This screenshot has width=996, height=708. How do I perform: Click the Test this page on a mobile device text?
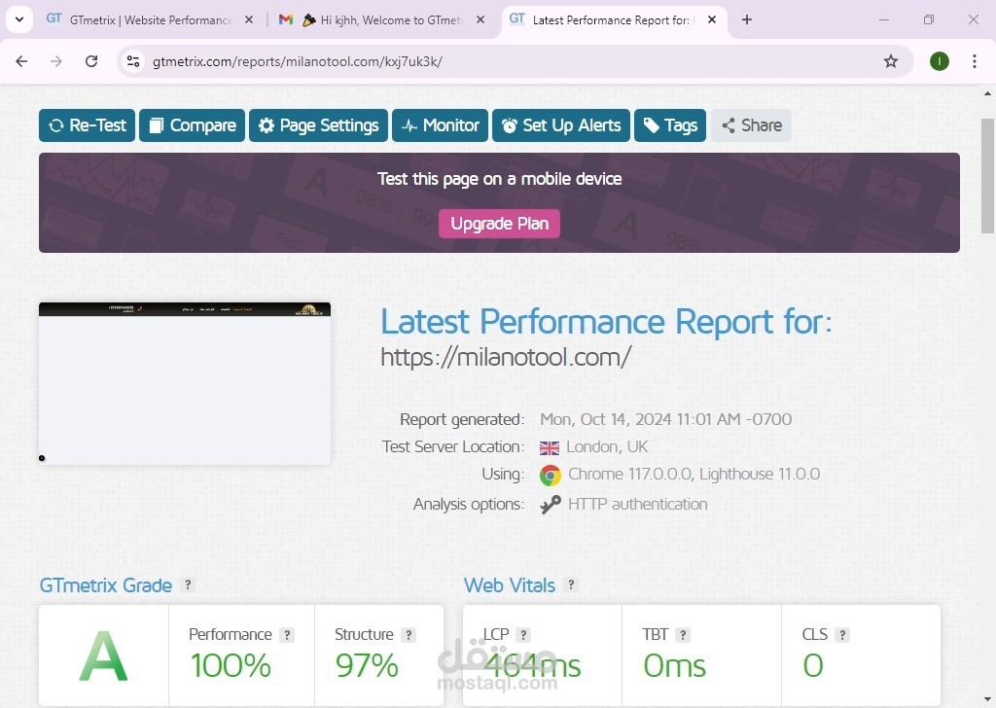(x=499, y=179)
